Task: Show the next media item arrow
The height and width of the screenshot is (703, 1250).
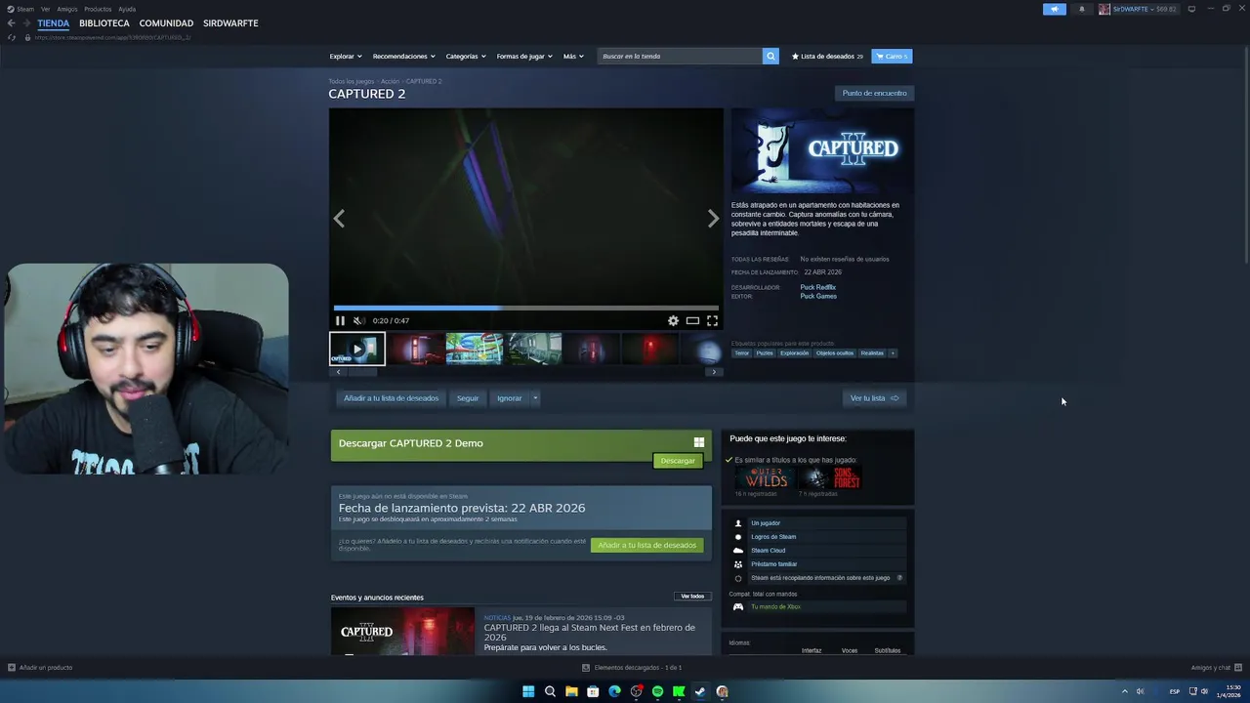Action: pyautogui.click(x=713, y=219)
